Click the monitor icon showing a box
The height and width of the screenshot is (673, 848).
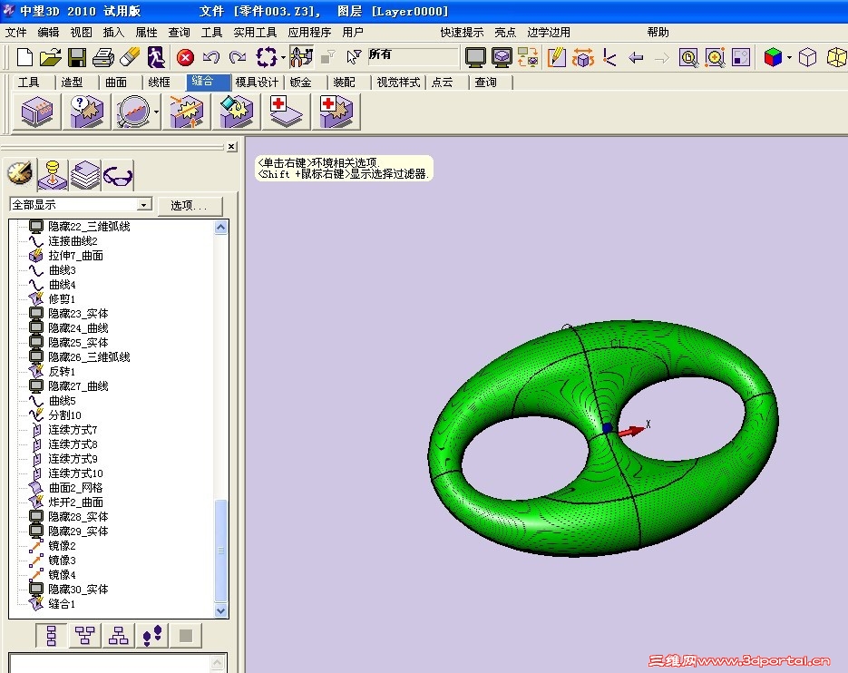tap(502, 57)
